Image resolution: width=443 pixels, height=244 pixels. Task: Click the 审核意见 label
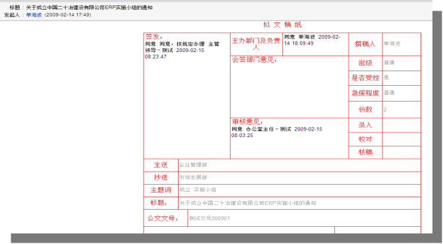pos(247,122)
